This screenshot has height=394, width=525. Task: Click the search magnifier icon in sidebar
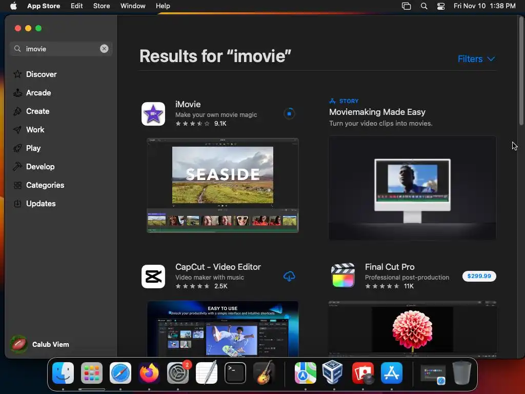17,49
